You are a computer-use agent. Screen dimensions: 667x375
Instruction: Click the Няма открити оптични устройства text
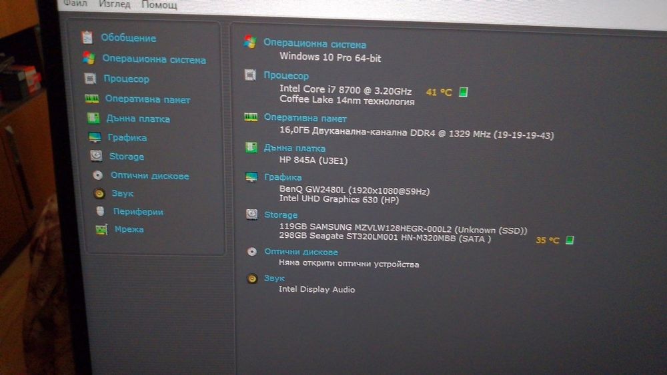[349, 264]
